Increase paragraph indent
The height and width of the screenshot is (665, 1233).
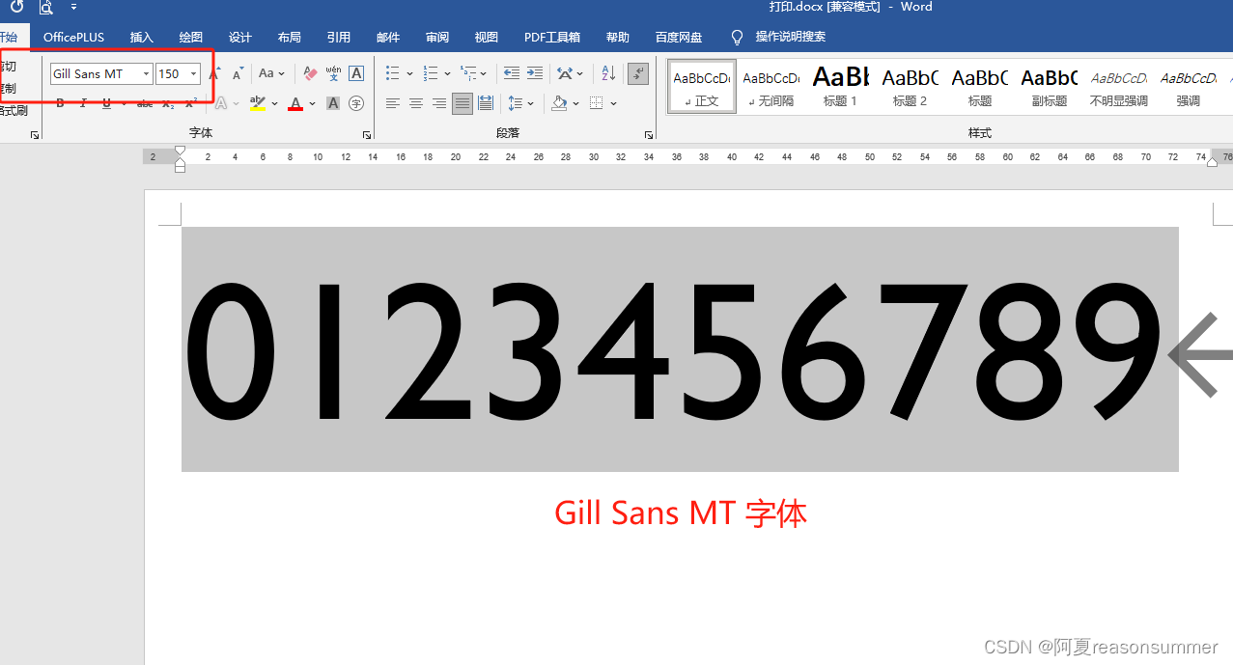(x=534, y=73)
